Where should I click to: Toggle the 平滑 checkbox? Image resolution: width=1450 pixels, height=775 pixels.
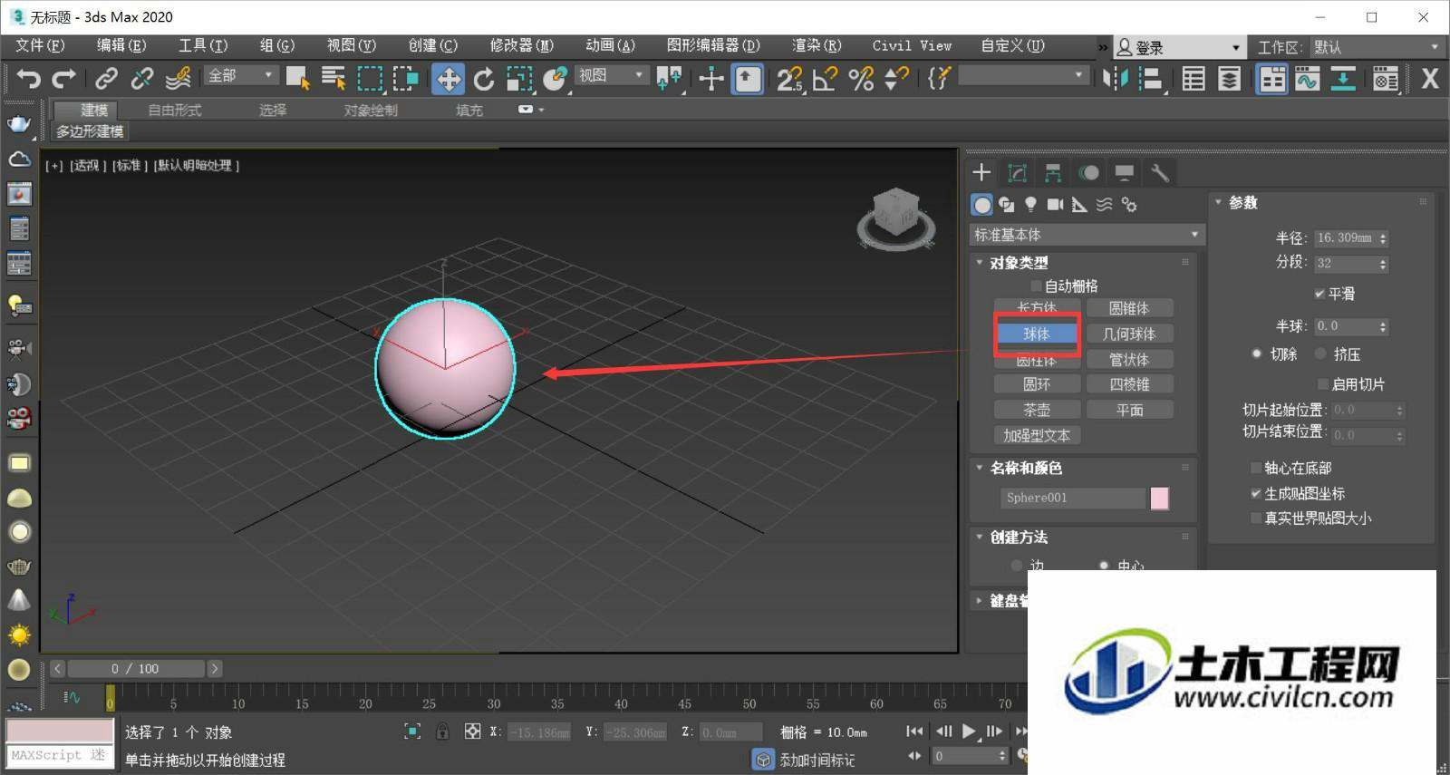(1319, 294)
